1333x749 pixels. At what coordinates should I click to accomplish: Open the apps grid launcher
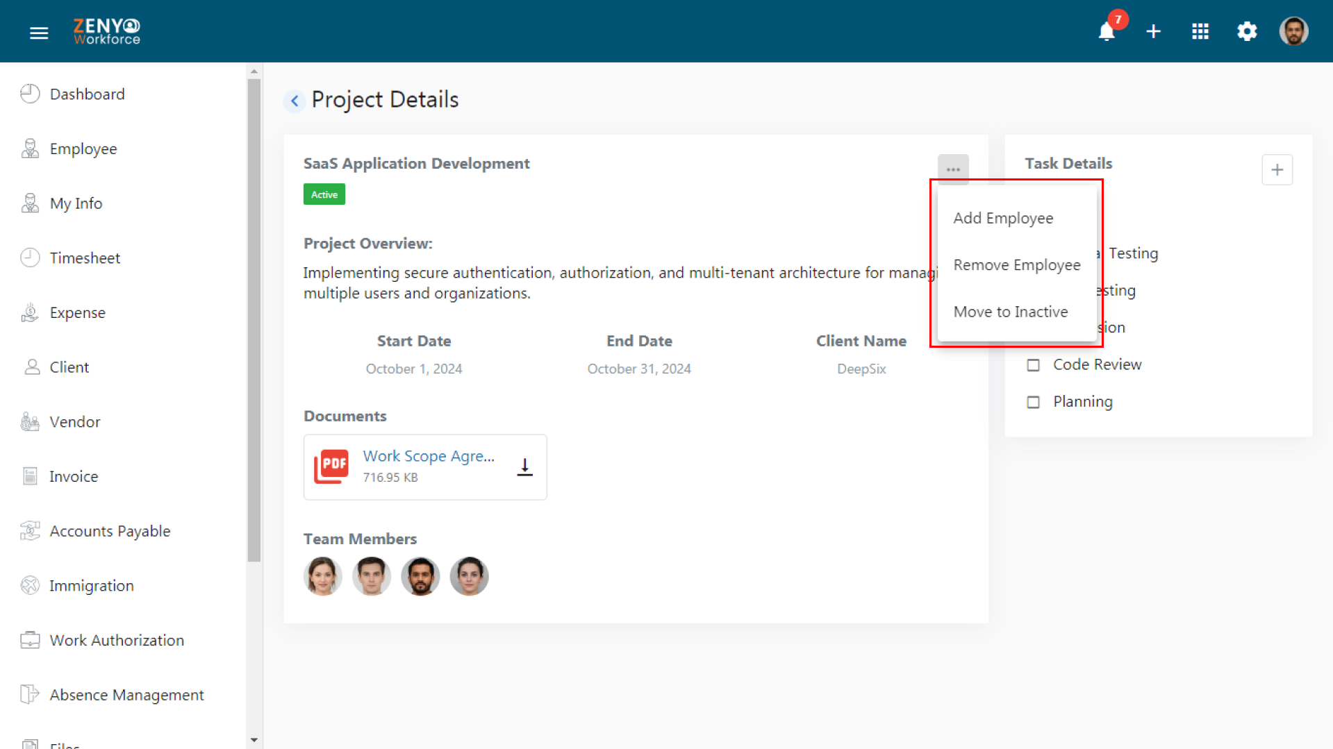pos(1200,32)
